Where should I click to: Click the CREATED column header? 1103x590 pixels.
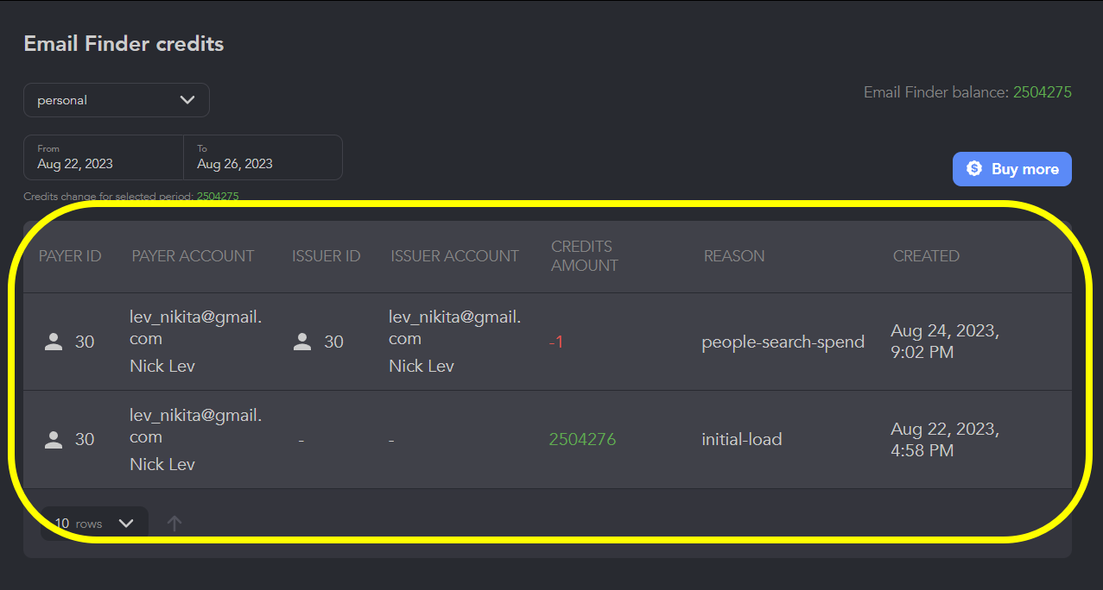(926, 256)
